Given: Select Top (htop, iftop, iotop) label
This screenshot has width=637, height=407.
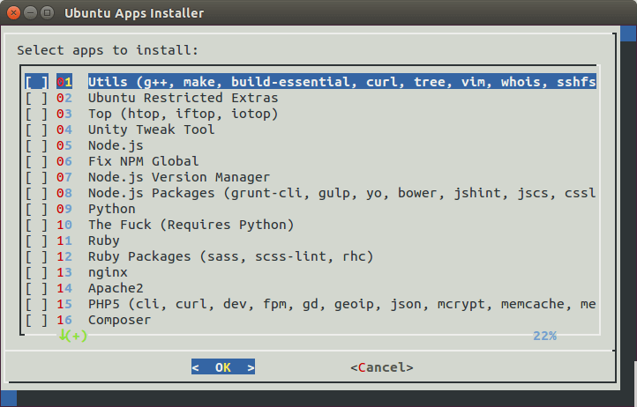Looking at the screenshot, I should point(184,114).
